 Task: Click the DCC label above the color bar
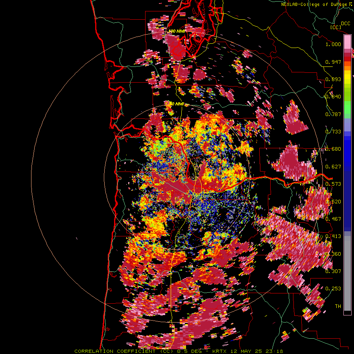pos(346,24)
